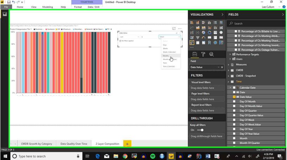Select the Gauge visualization
Image resolution: width=287 pixels, height=160 pixels.
[204, 38]
